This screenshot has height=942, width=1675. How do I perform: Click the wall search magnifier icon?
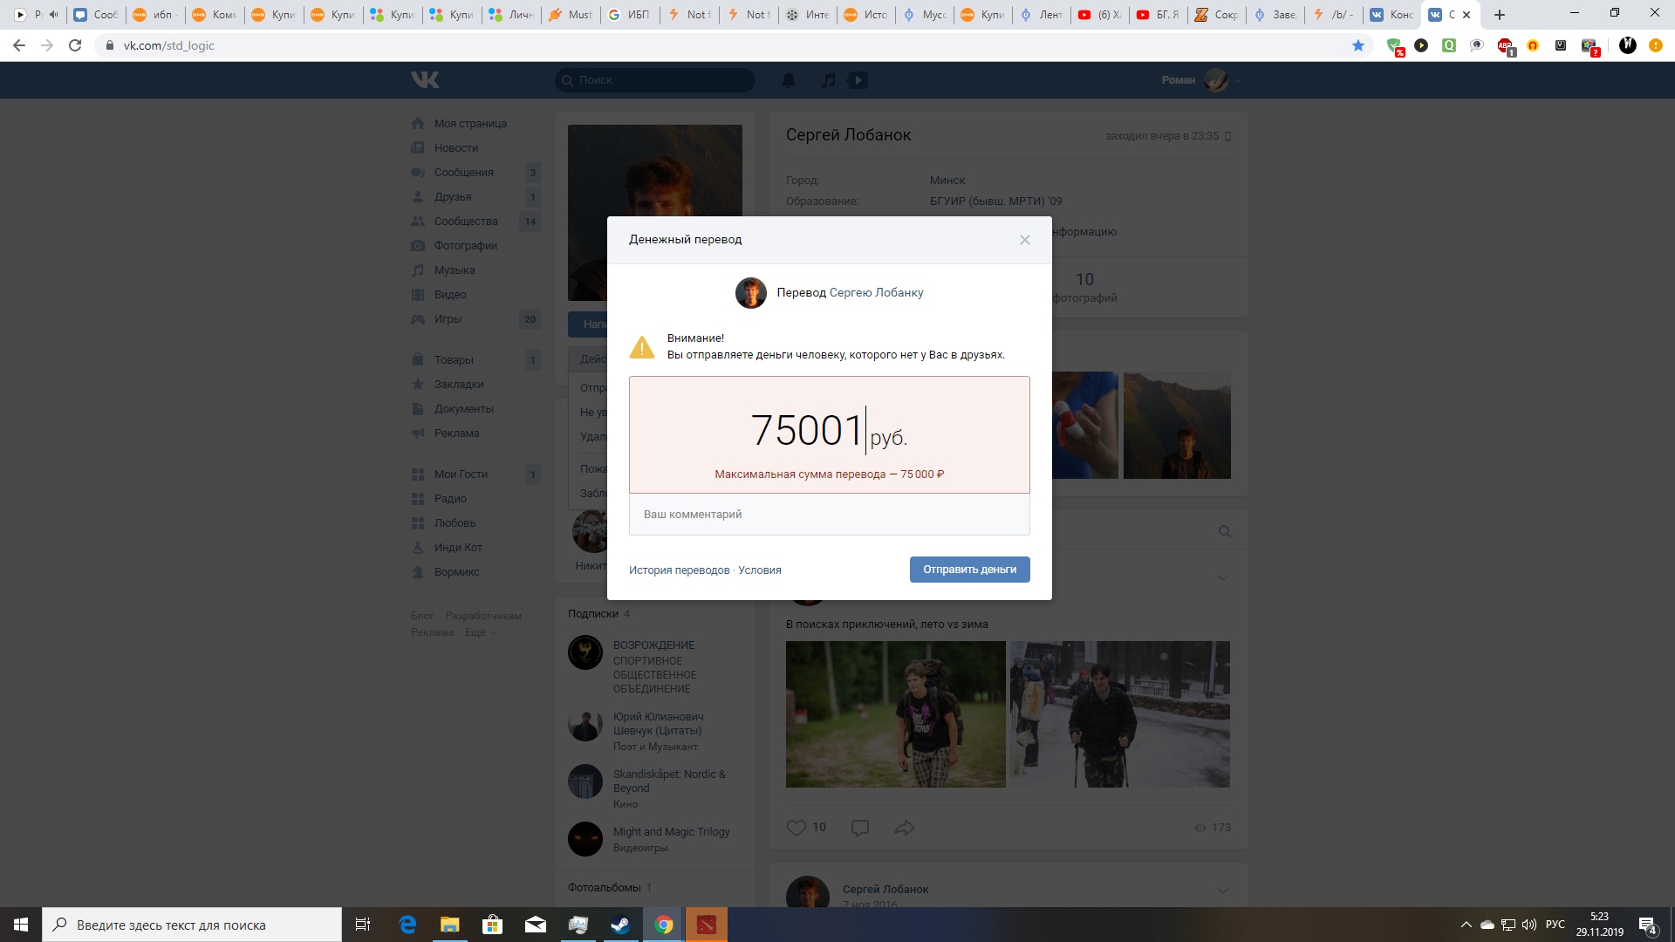click(x=1225, y=531)
